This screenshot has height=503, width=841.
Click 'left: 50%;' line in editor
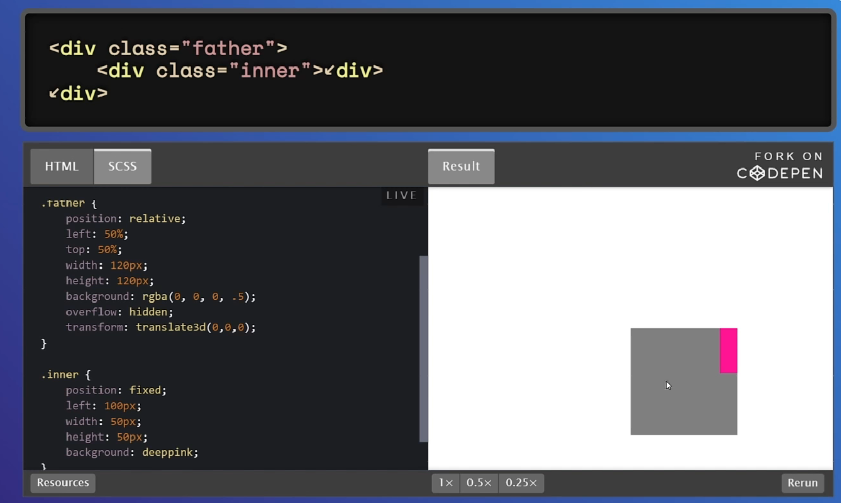click(97, 234)
